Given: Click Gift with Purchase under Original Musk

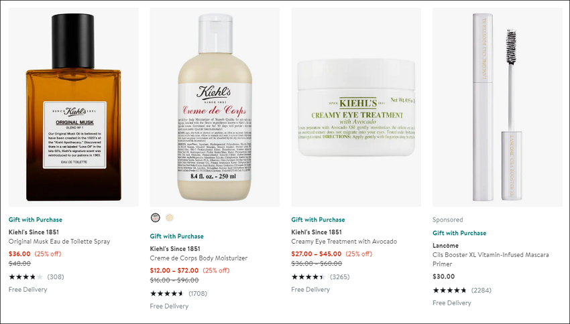Looking at the screenshot, I should pos(36,220).
